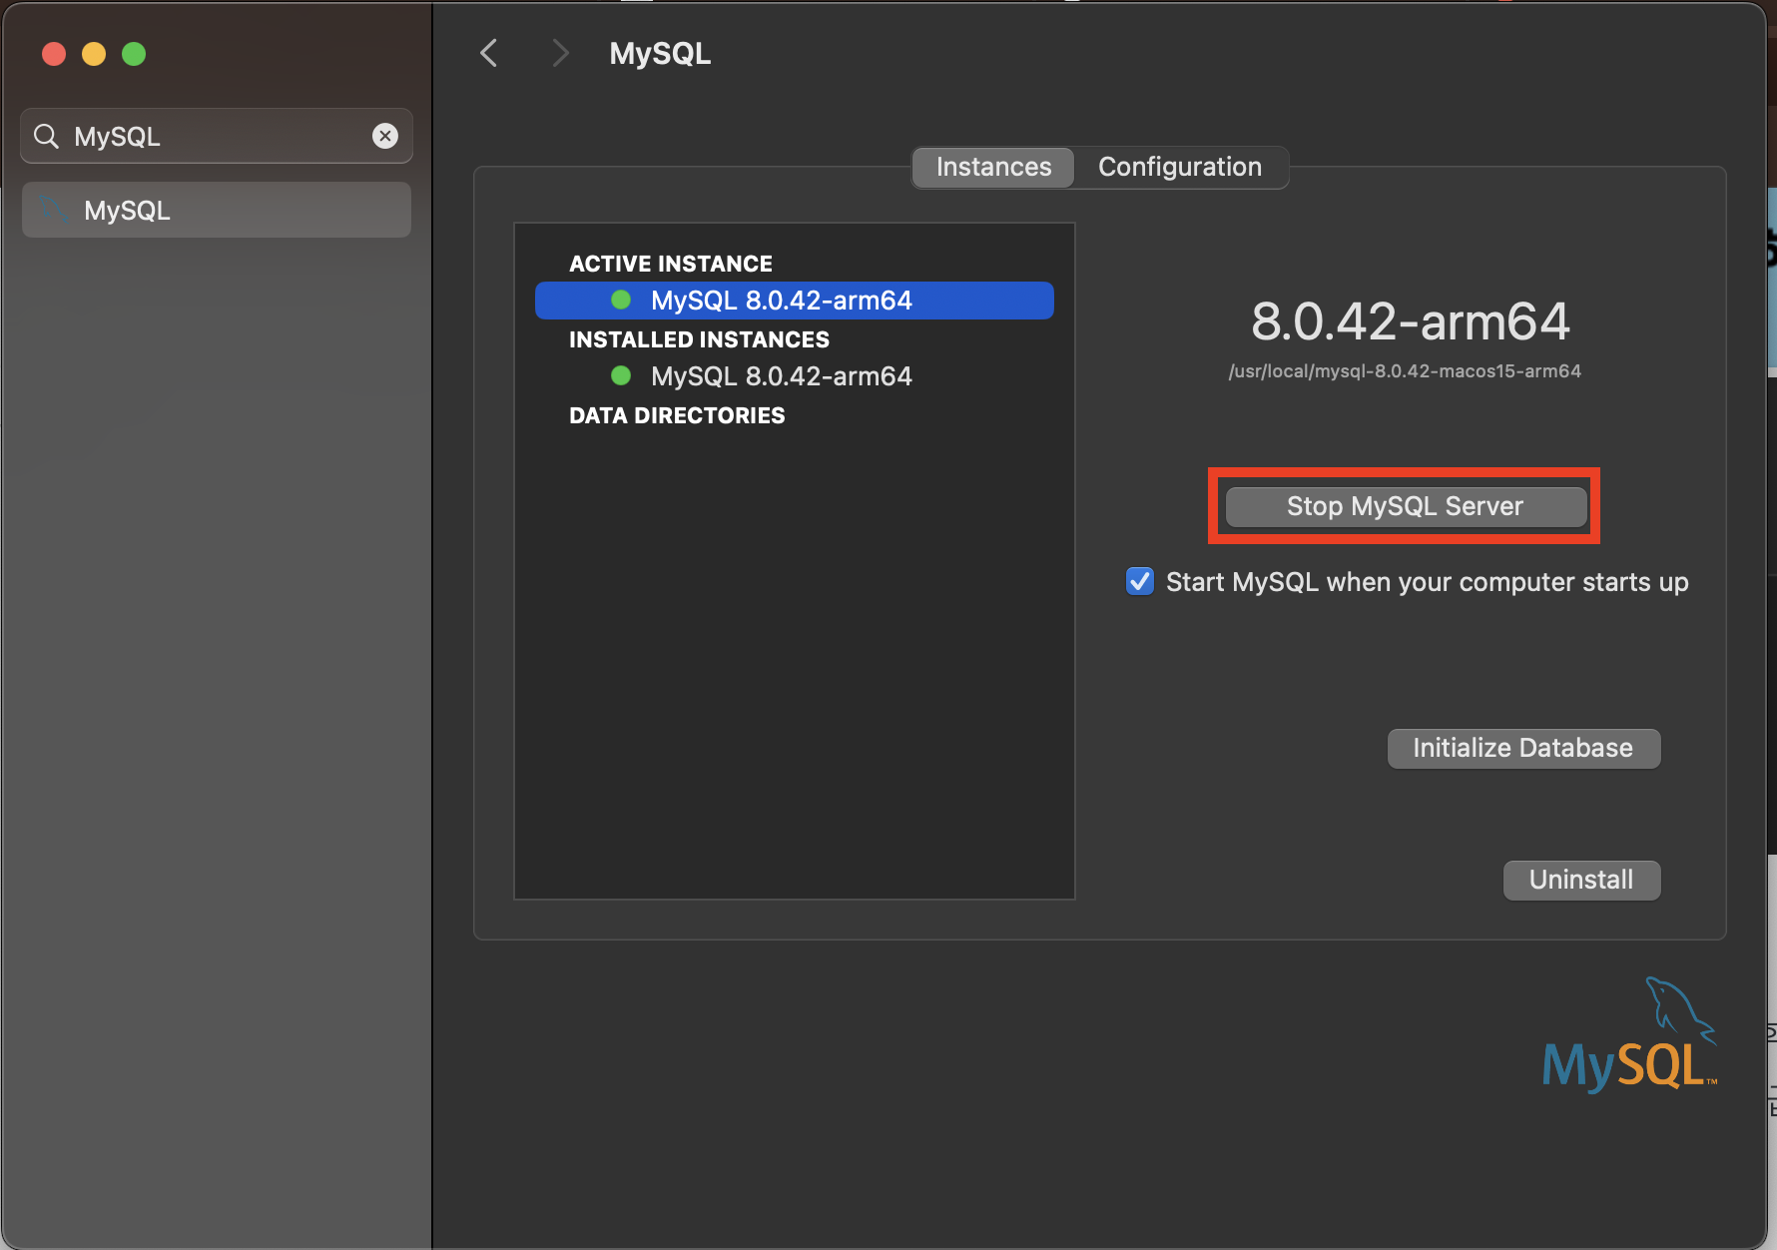Select installed instance MySQL 8.0.42-arm64 row

pos(795,376)
